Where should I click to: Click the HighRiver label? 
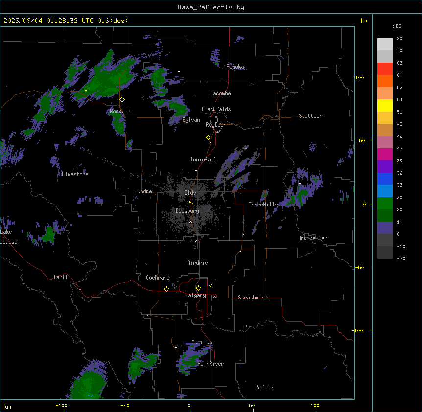pyautogui.click(x=211, y=364)
